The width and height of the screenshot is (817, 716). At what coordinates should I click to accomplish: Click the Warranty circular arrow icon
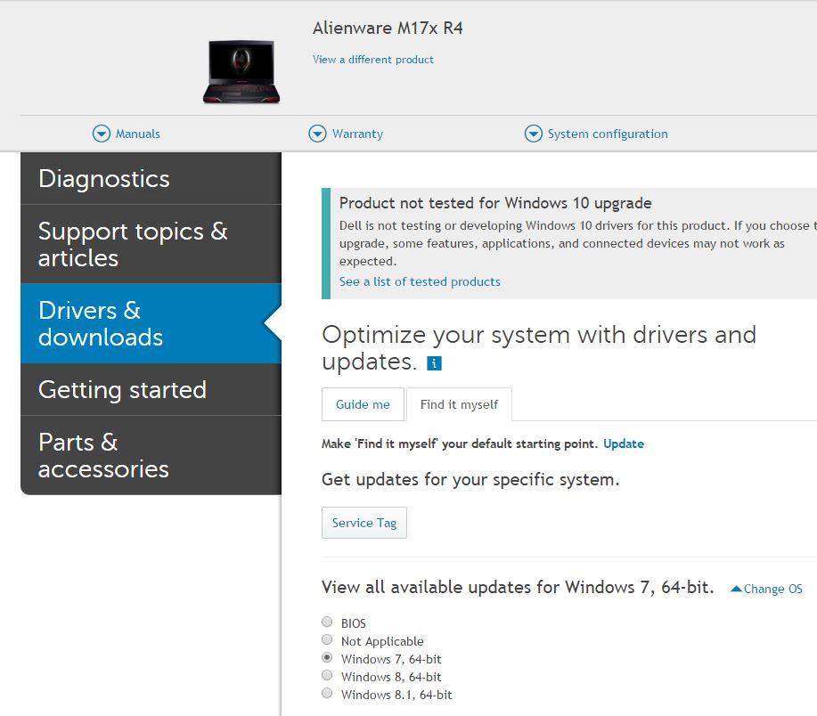317,134
